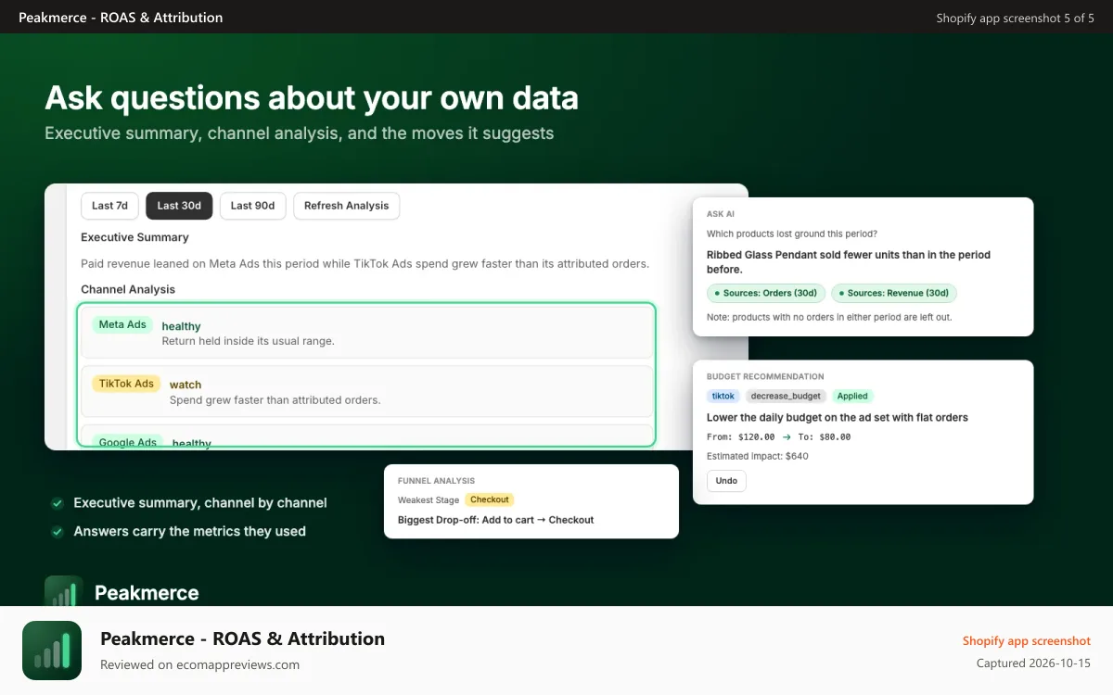Viewport: 1113px width, 695px height.
Task: Click the Peakmerce logo beside brand name
Action: tap(64, 591)
